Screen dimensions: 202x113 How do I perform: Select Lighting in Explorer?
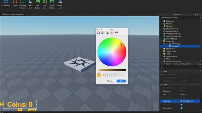tap(169, 26)
